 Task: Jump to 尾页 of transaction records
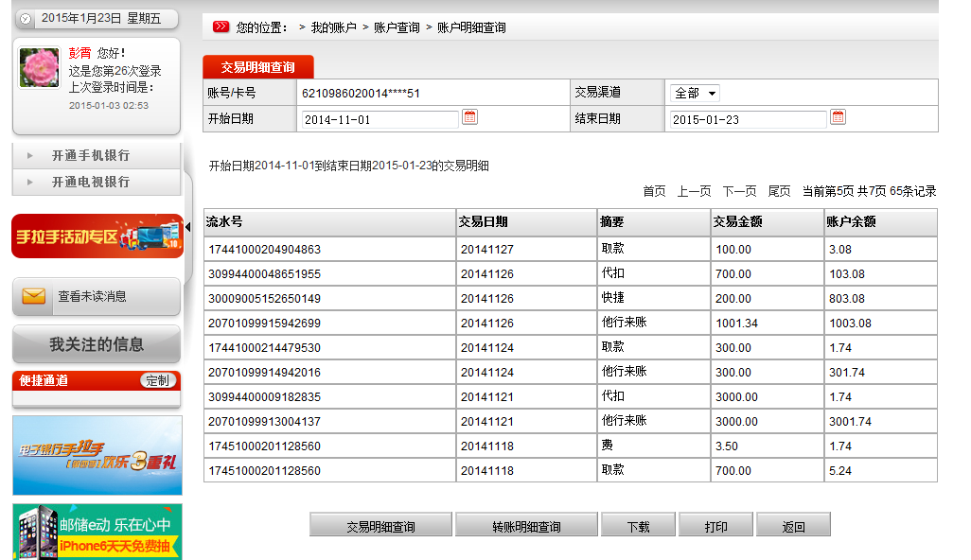[x=779, y=191]
